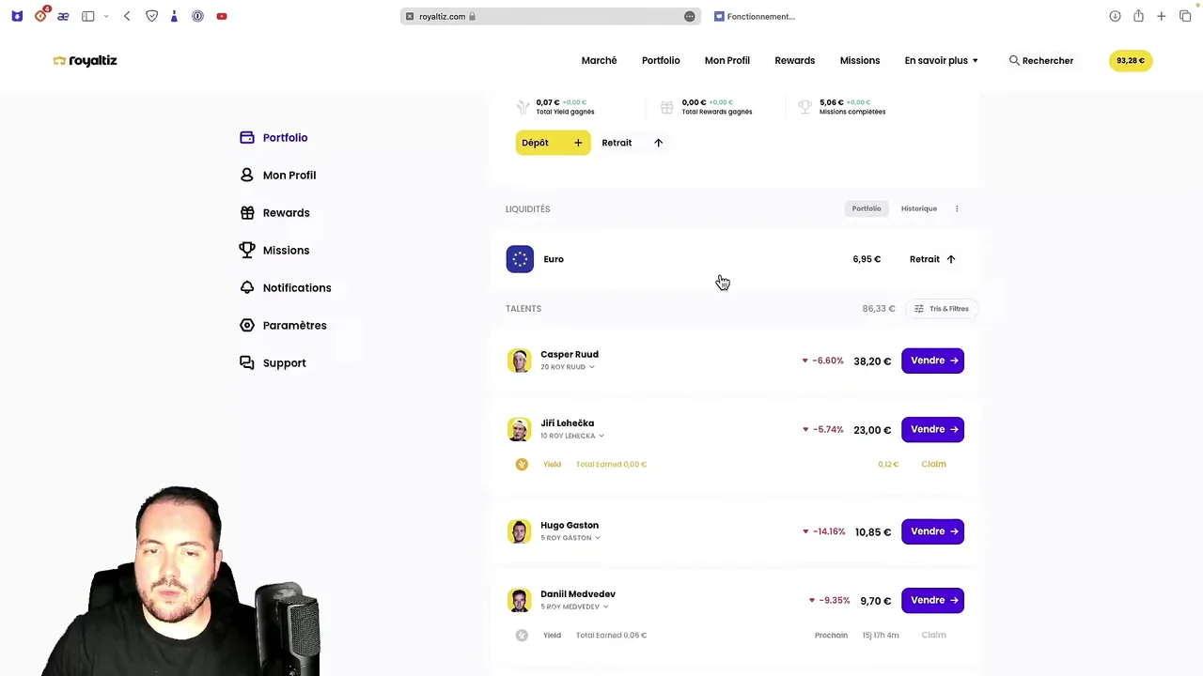Open Casper Ruud's avatar thumbnail
1203x676 pixels.
[x=520, y=361]
